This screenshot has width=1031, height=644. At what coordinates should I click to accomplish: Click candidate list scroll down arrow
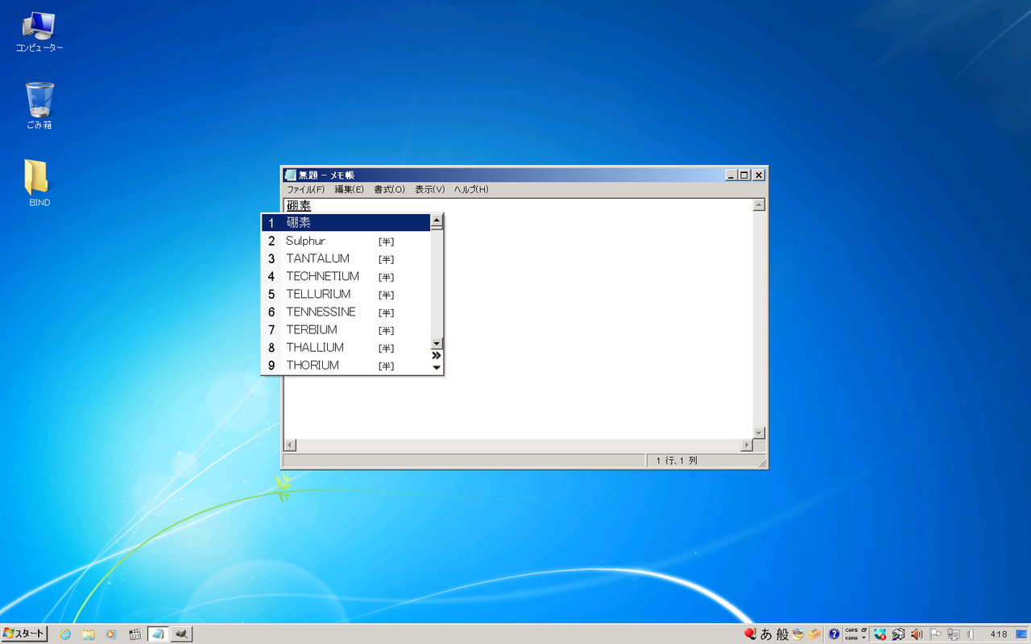(x=437, y=343)
